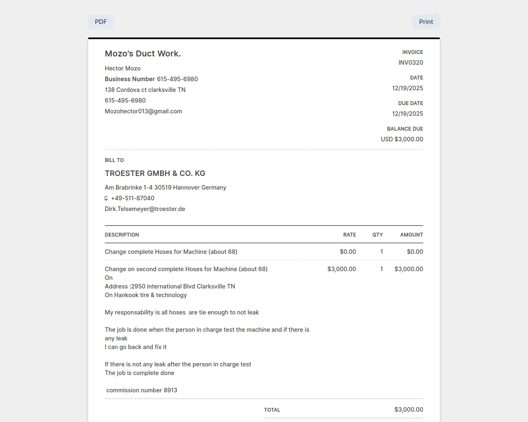Click the $3,000.00 rate in second row
528x422 pixels.
click(x=342, y=269)
